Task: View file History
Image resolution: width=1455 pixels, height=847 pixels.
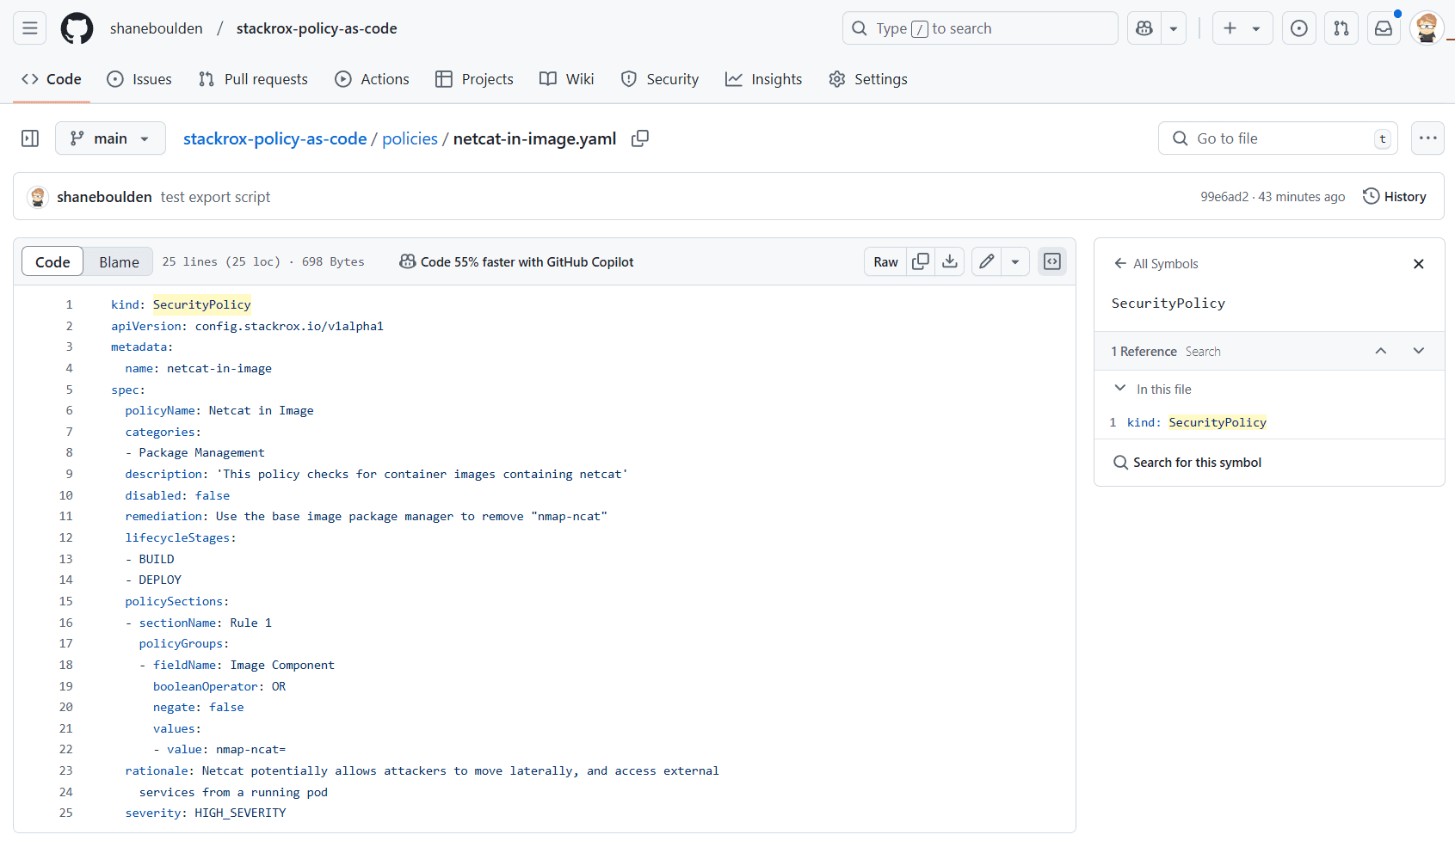Action: 1395,197
